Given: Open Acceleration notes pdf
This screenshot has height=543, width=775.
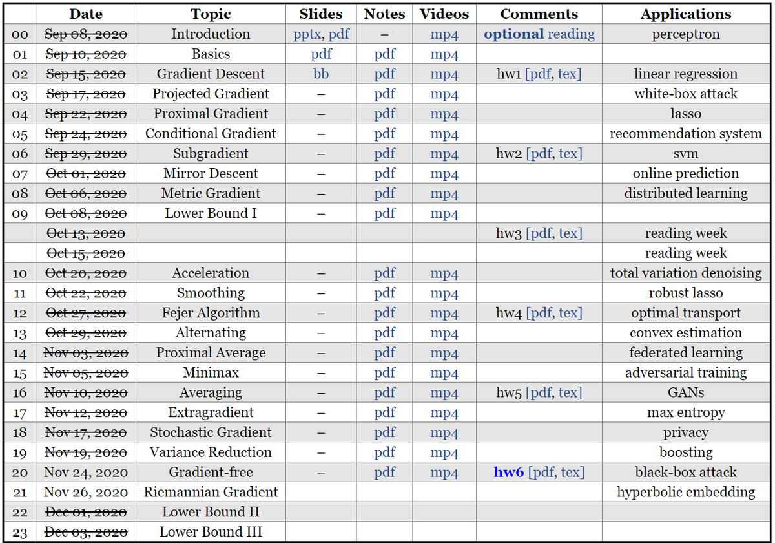Looking at the screenshot, I should [x=385, y=273].
